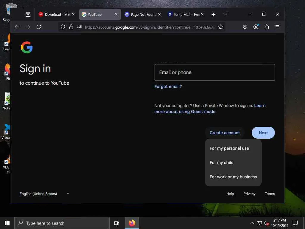
Task: Choose For my child option
Action: pos(233,163)
